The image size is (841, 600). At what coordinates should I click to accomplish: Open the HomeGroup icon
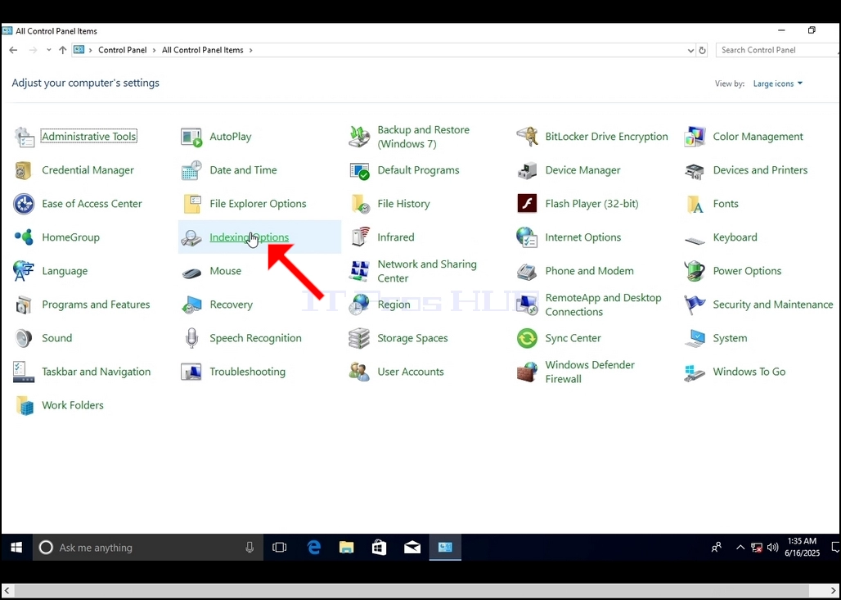[24, 237]
